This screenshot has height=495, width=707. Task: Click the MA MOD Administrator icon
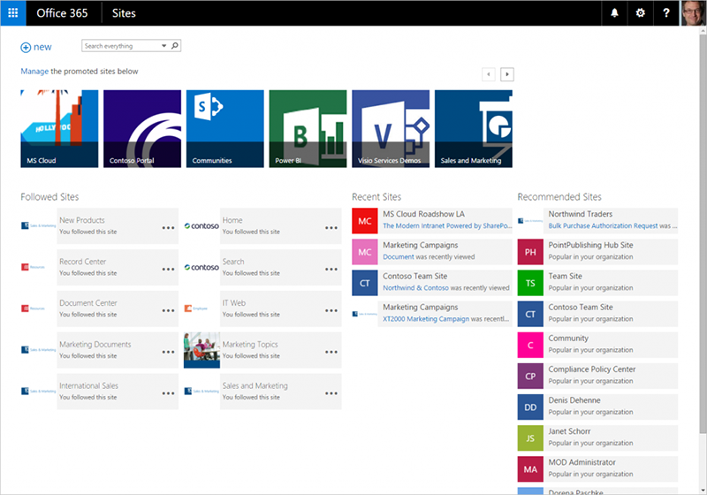tap(530, 469)
